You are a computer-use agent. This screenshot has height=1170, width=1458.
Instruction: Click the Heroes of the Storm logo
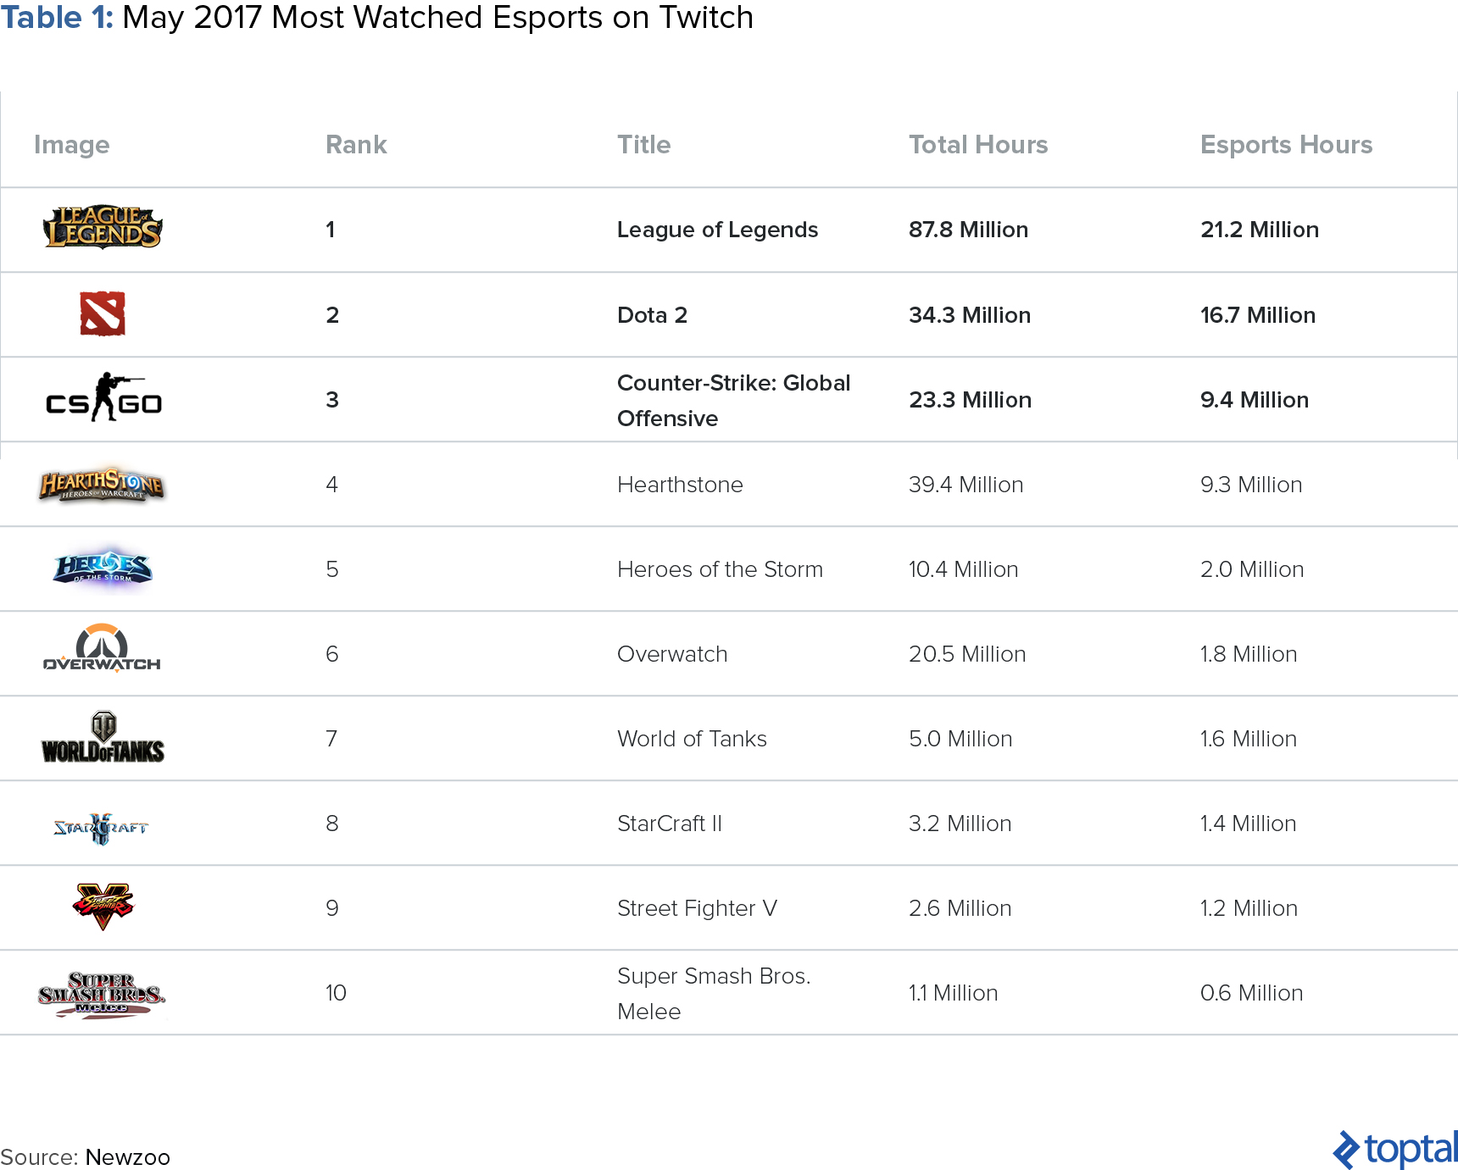point(103,567)
